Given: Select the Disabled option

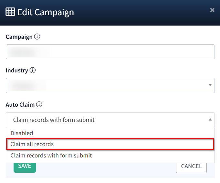Looking at the screenshot, I should pyautogui.click(x=22, y=133).
